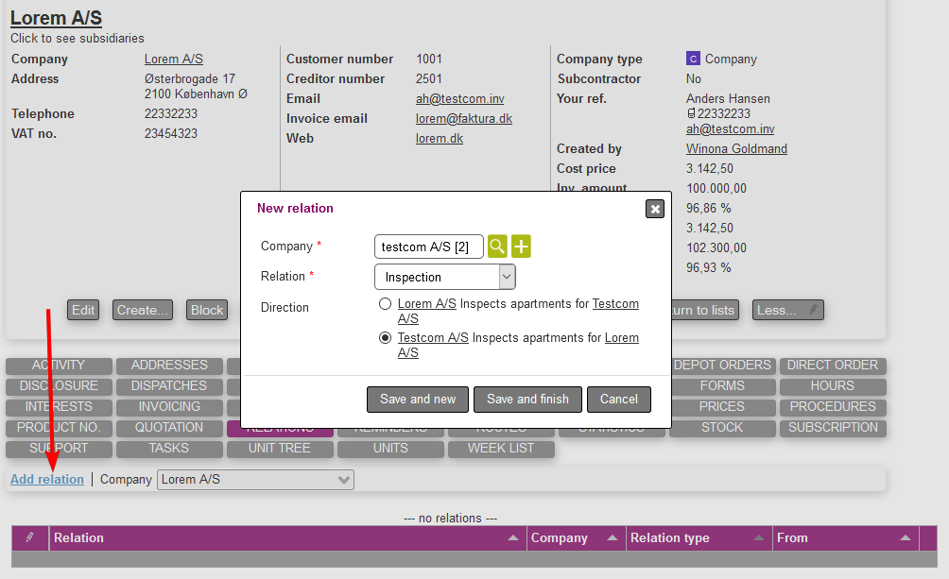Click the Add relation link
The image size is (949, 579).
[x=47, y=480]
